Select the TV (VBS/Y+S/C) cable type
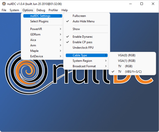 coord(132,72)
